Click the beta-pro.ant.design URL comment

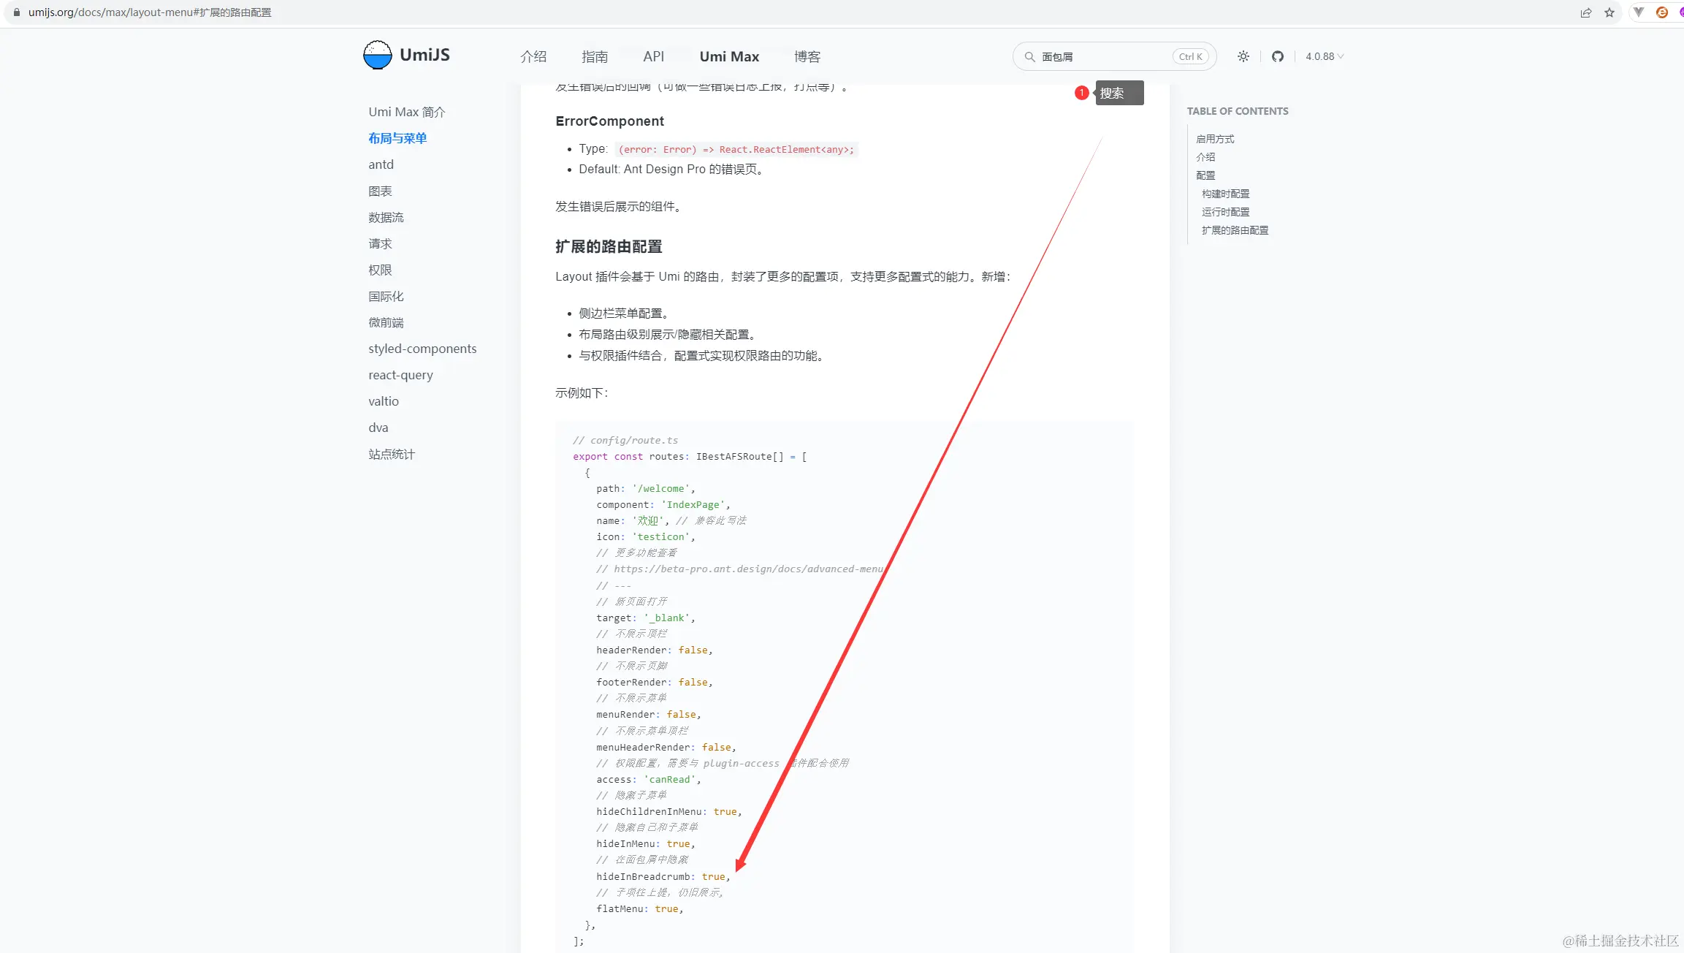(740, 569)
